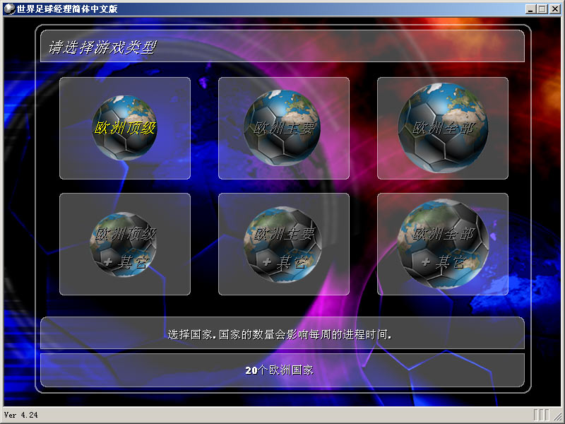Click the 请选择游戏类型 heading text
The image size is (565, 424).
pos(102,47)
